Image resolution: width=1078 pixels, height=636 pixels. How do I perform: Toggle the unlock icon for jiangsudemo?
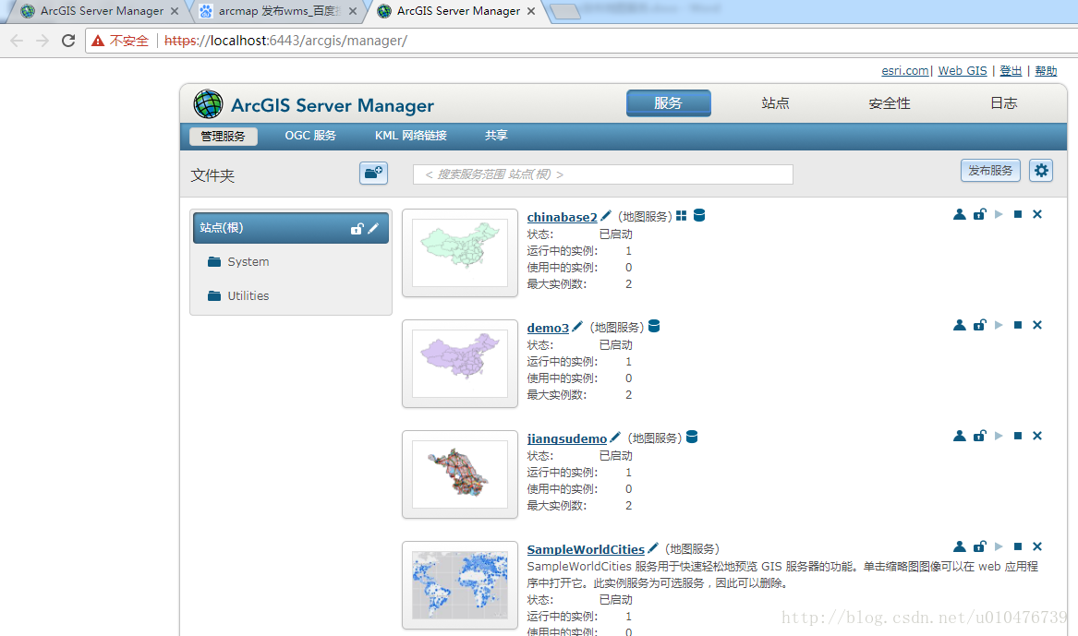coord(980,436)
